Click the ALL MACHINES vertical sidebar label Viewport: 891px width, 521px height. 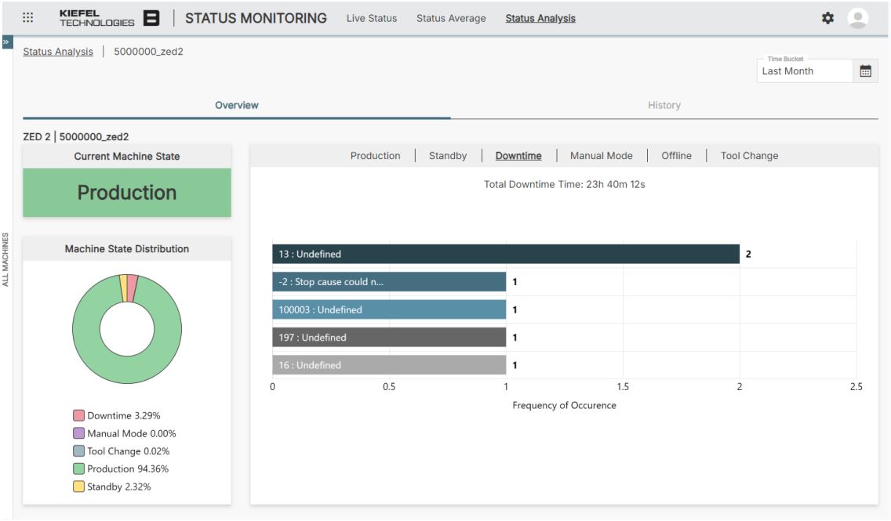tap(5, 259)
